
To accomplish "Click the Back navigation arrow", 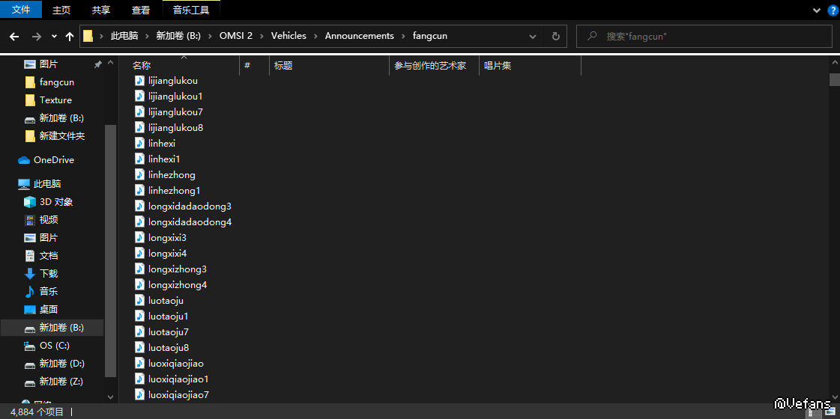I will 14,36.
